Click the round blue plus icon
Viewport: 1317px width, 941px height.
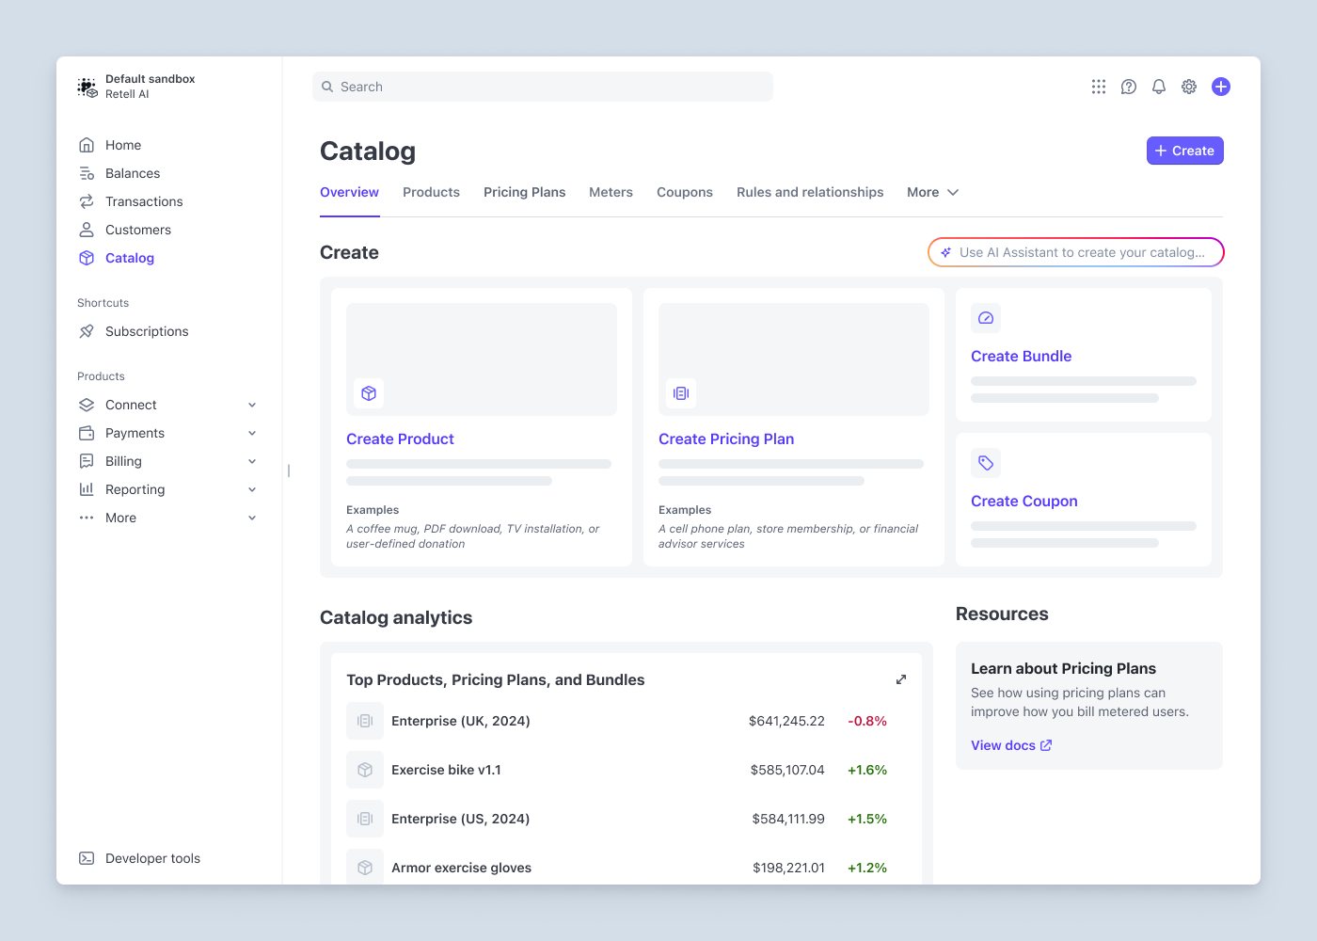(x=1221, y=87)
